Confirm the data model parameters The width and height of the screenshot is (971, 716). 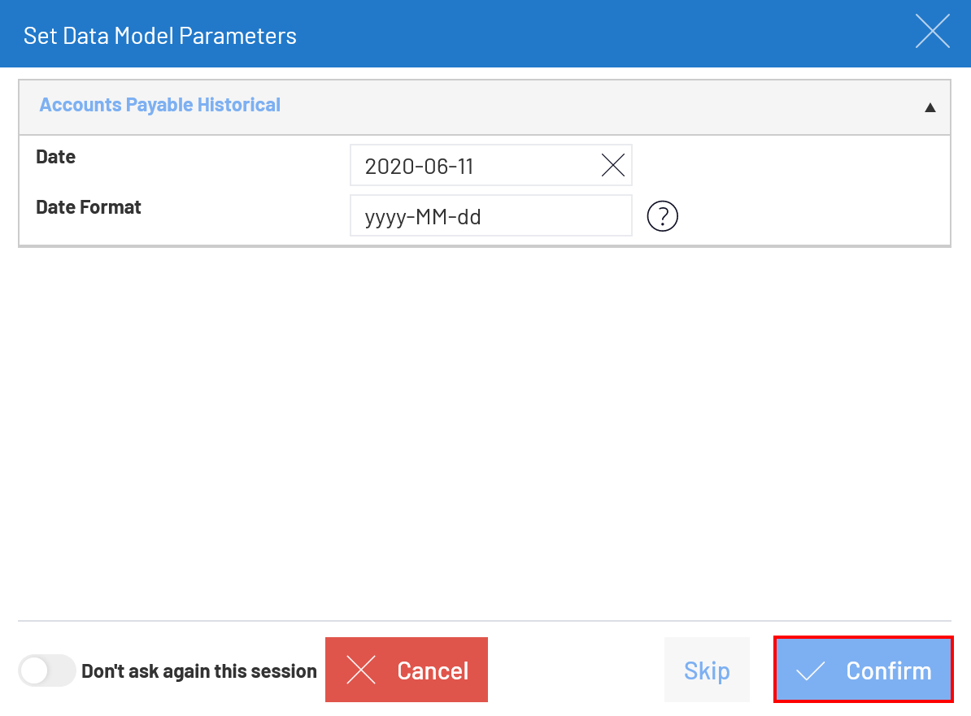(x=864, y=670)
